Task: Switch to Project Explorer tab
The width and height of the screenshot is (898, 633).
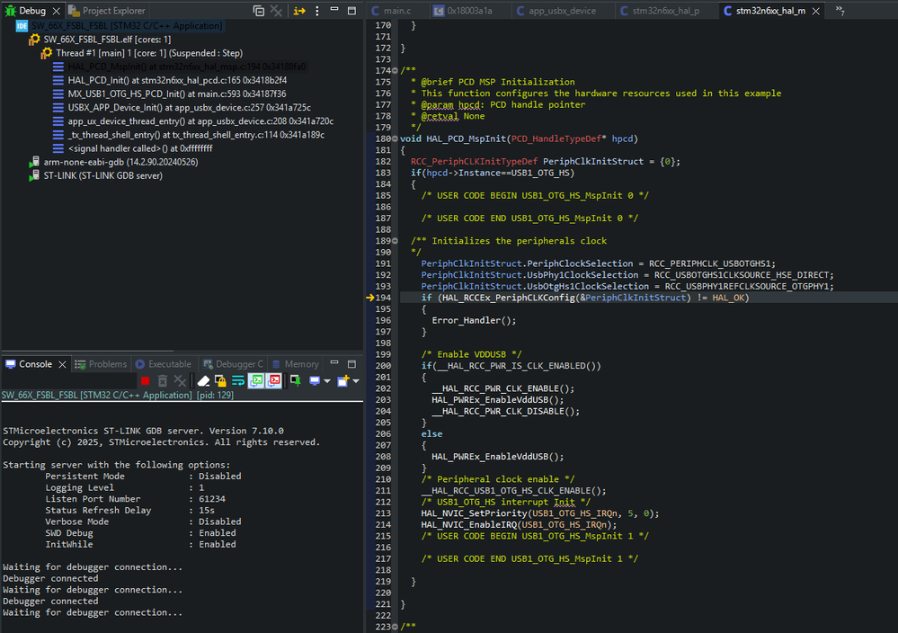Action: tap(107, 11)
